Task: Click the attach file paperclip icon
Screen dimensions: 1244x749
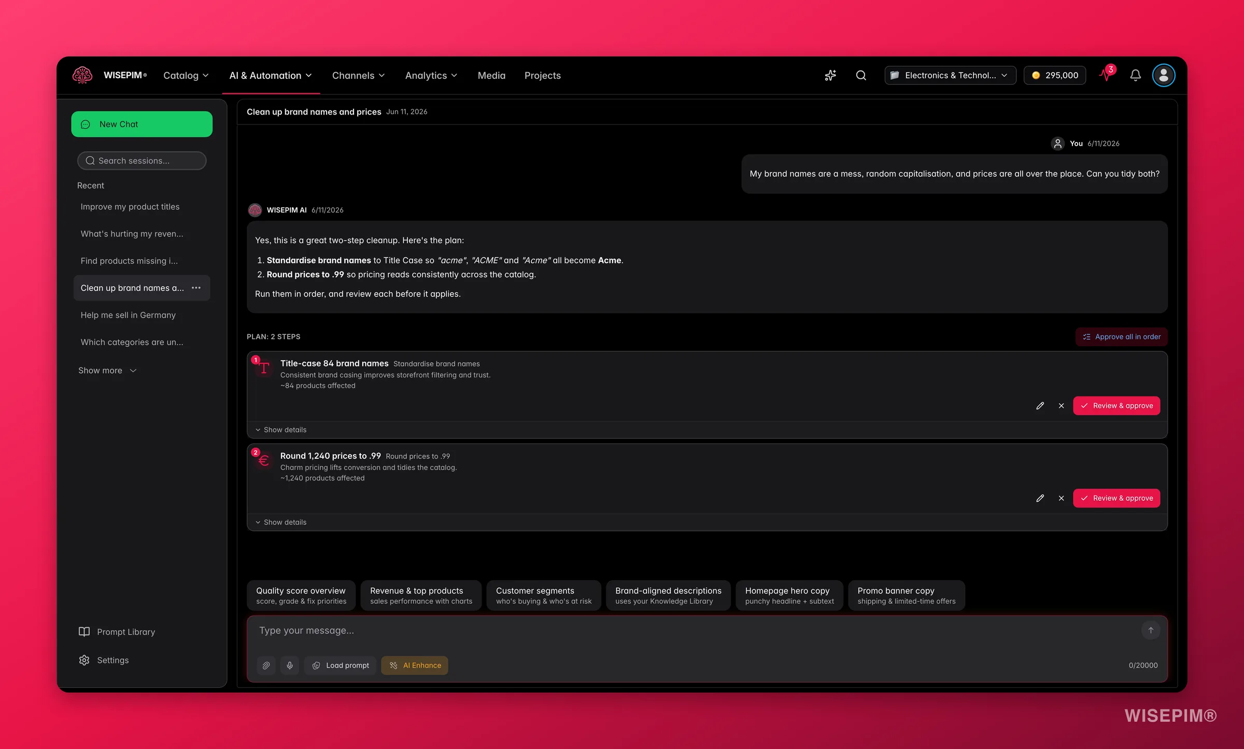Action: 266,666
